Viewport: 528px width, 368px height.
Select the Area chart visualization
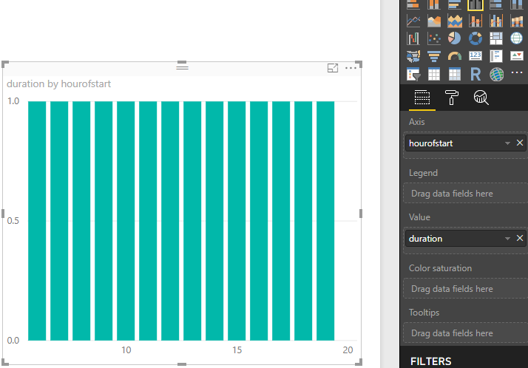433,21
